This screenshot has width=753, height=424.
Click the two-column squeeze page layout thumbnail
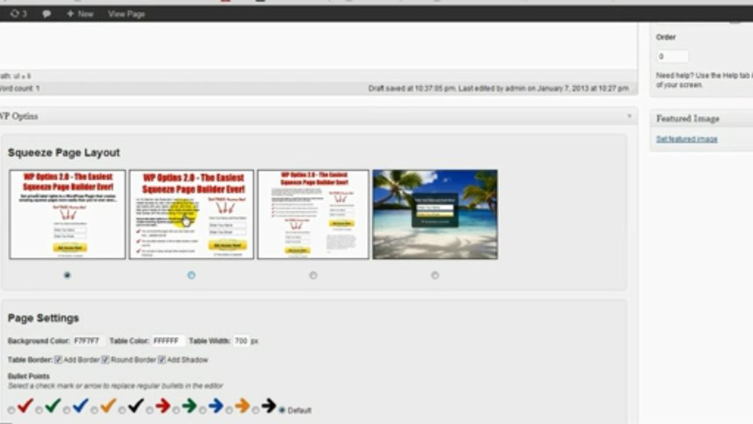[x=191, y=214]
